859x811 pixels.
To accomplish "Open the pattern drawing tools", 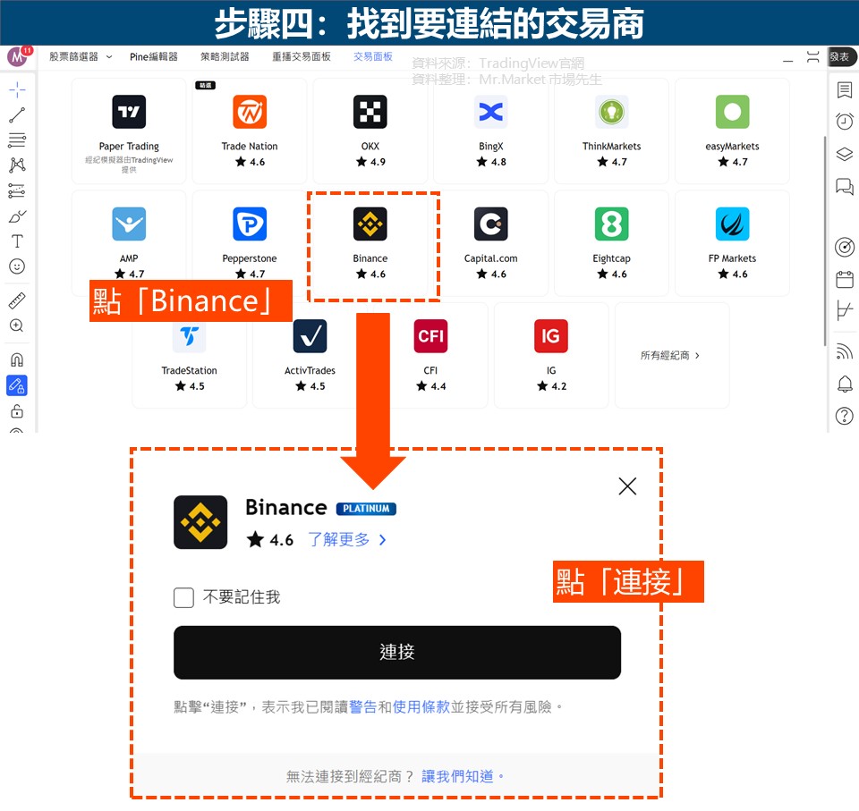I will coord(17,165).
